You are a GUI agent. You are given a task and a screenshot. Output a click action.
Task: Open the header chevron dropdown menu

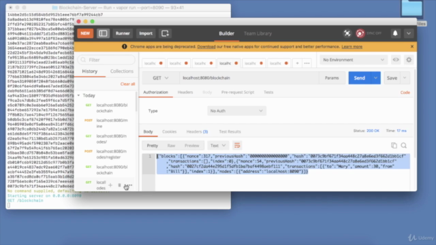409,33
